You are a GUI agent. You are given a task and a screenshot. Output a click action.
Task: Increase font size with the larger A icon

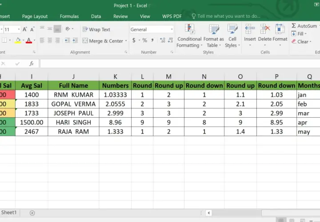pos(24,29)
